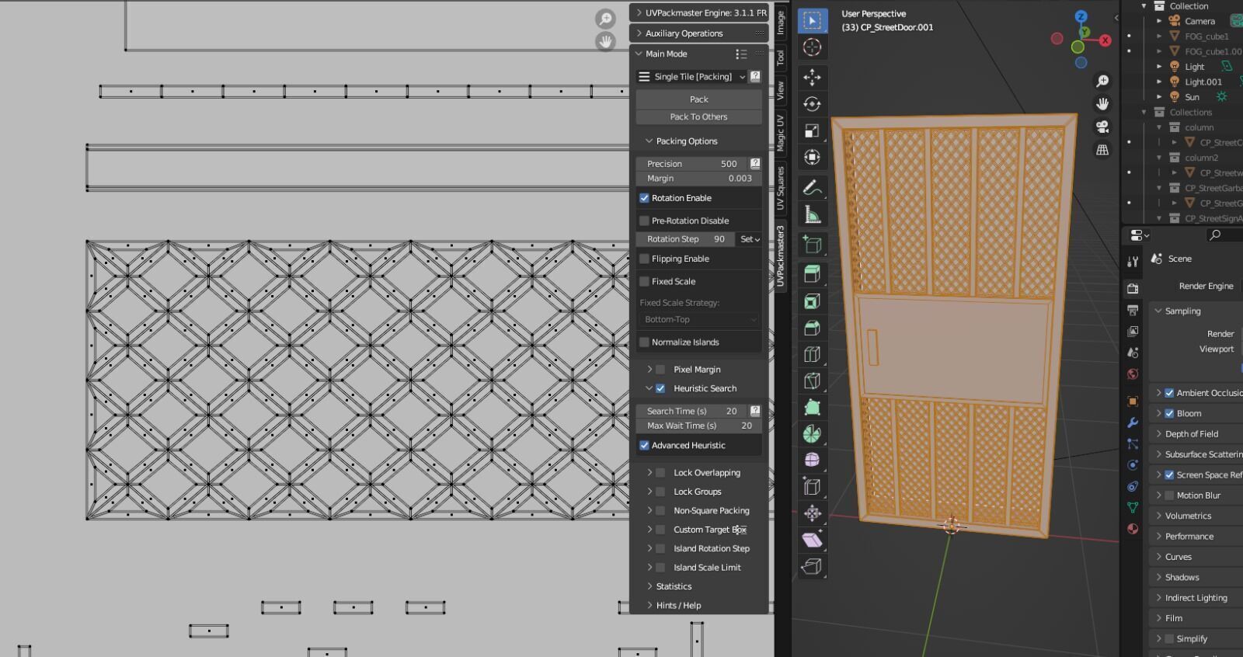Image resolution: width=1243 pixels, height=657 pixels.
Task: Select the Add Cube tool
Action: [812, 245]
